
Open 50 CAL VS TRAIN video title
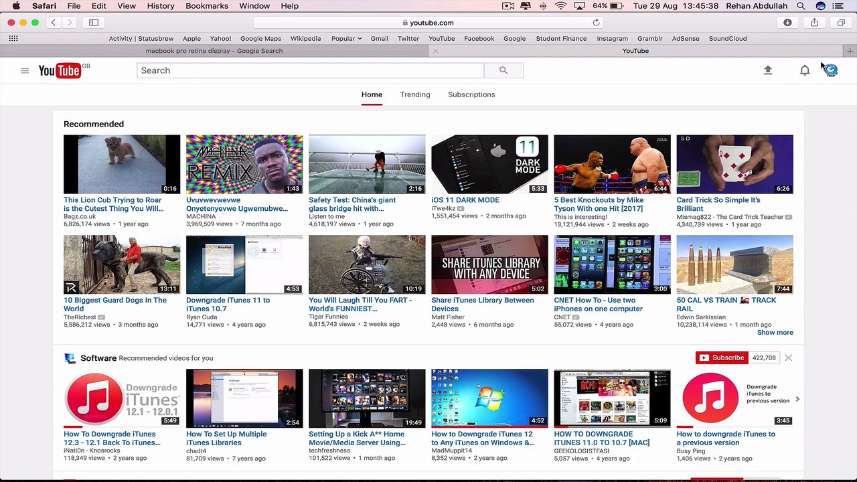click(x=726, y=305)
